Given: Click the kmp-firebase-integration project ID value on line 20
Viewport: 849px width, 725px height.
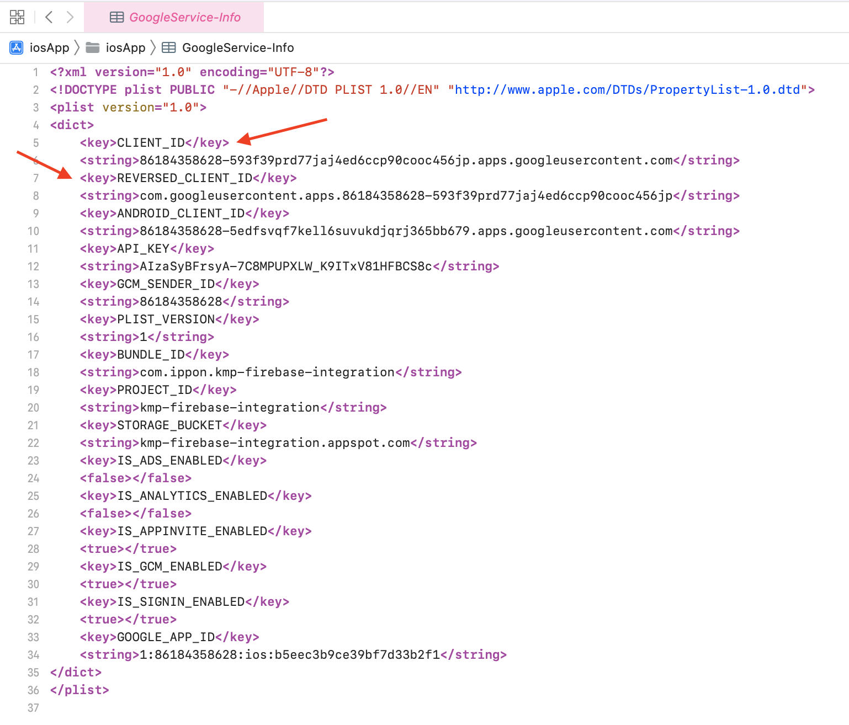Looking at the screenshot, I should pos(230,407).
